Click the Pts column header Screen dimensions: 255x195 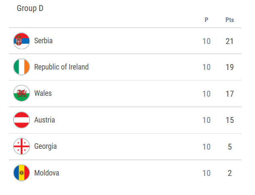point(230,20)
